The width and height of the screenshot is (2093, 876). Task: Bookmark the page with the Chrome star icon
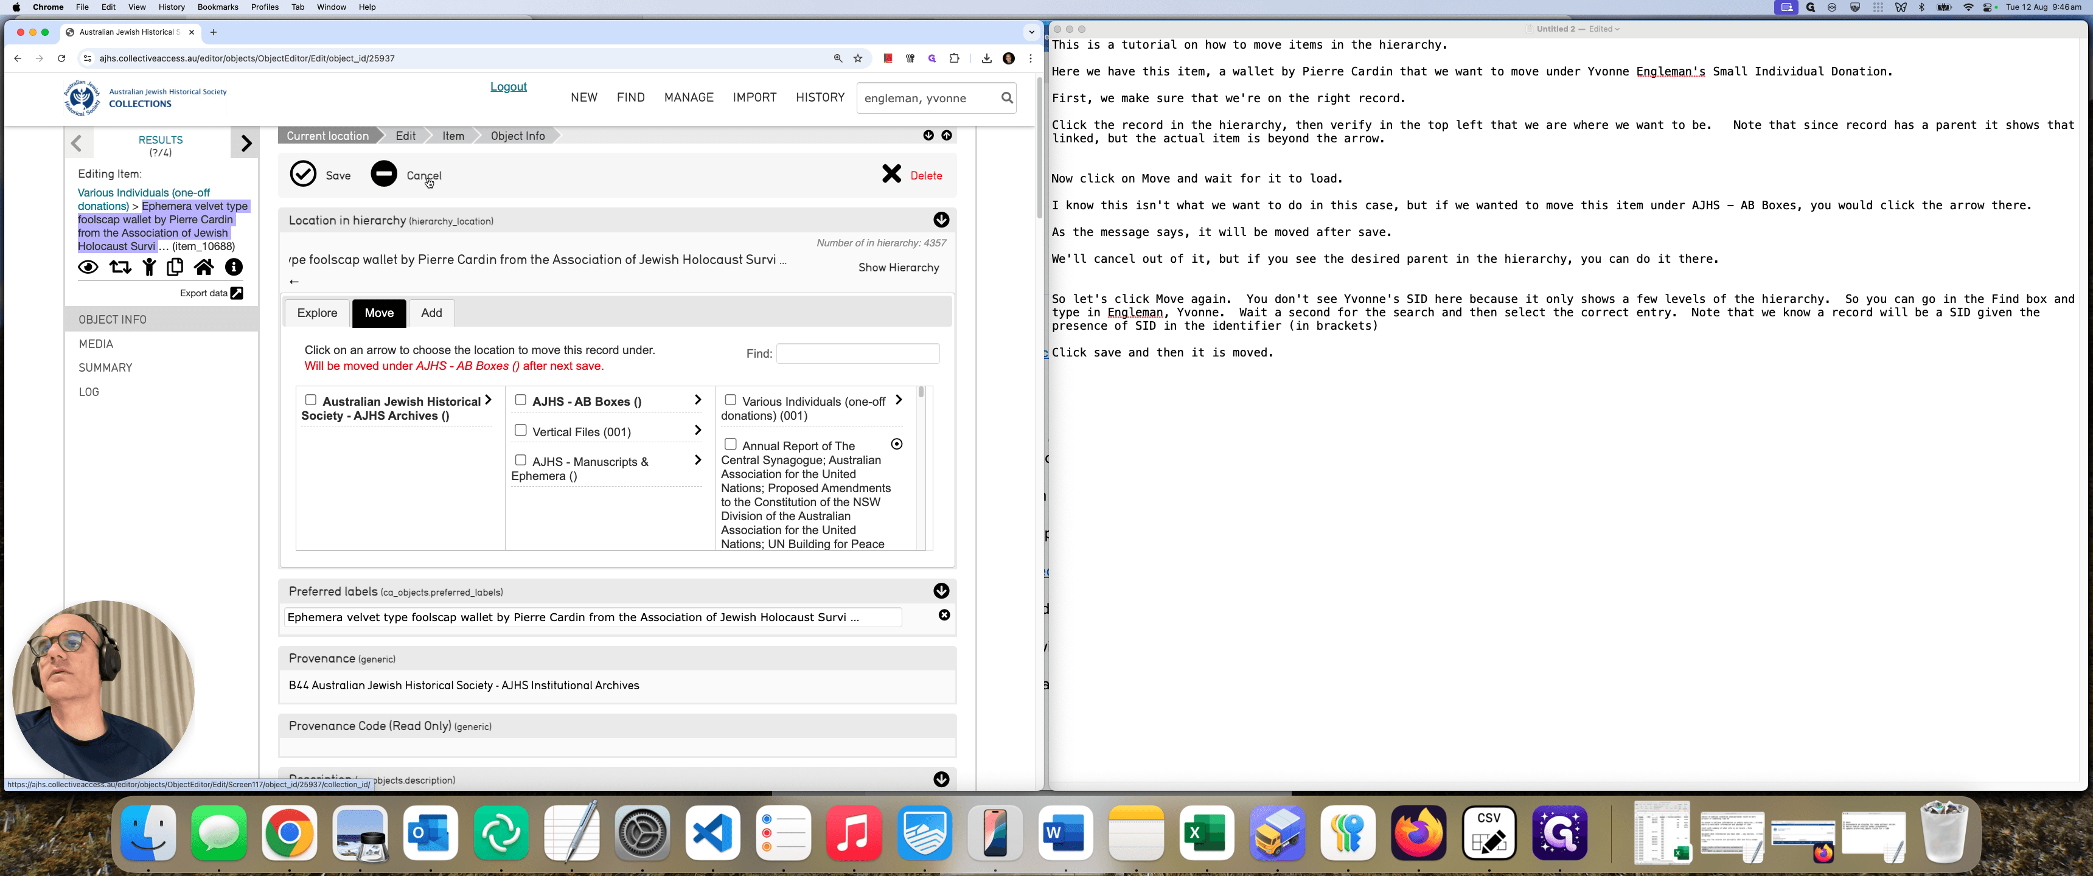coord(858,58)
